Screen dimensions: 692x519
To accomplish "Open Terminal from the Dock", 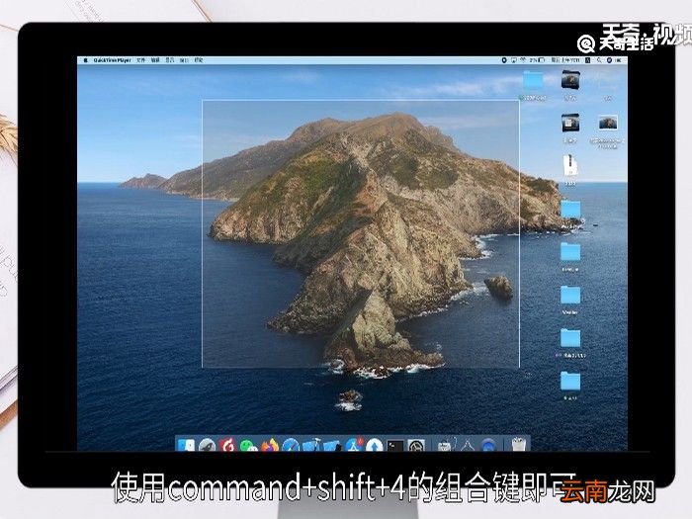I will point(395,445).
